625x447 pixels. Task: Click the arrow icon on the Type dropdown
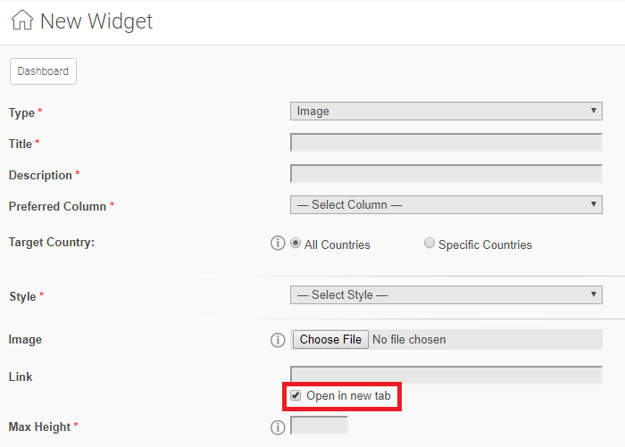[x=594, y=111]
